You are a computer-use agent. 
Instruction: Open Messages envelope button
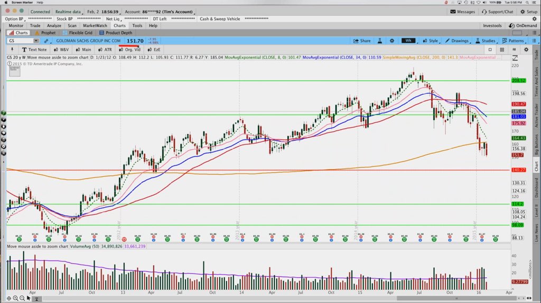coord(463,12)
